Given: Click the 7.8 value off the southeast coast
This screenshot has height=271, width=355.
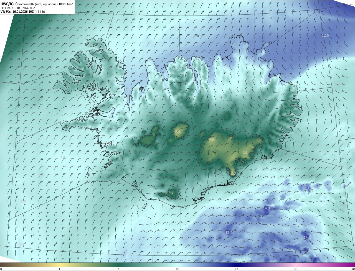Looking at the screenshot, I should point(311,176).
